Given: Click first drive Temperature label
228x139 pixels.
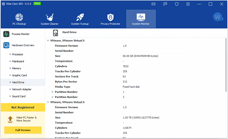Looking at the screenshot, I should point(64,61).
